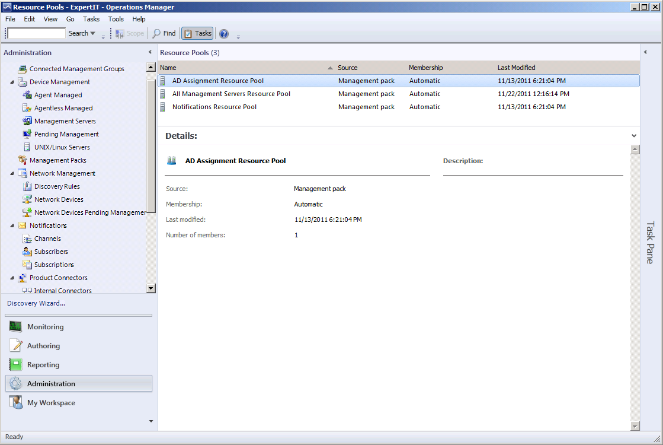The height and width of the screenshot is (445, 663).
Task: Click the Find toolbar button
Action: pos(164,34)
